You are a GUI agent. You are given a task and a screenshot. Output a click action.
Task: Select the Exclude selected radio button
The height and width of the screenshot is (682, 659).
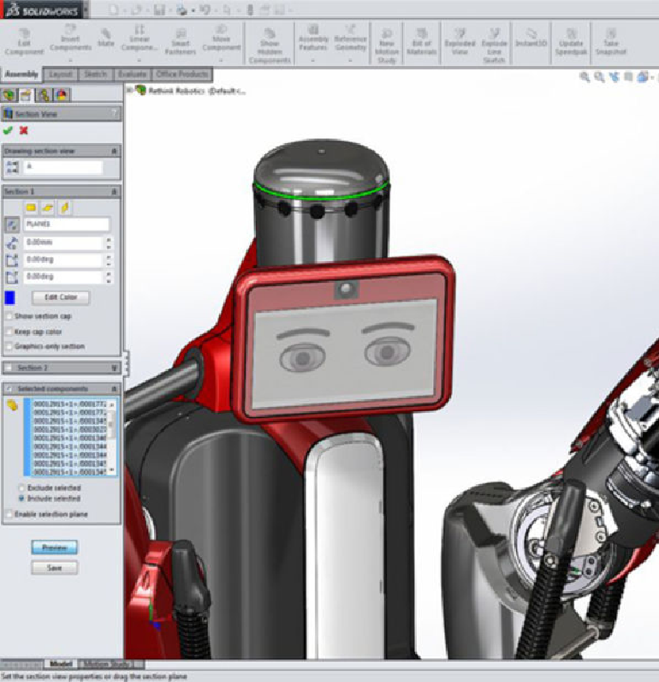22,488
